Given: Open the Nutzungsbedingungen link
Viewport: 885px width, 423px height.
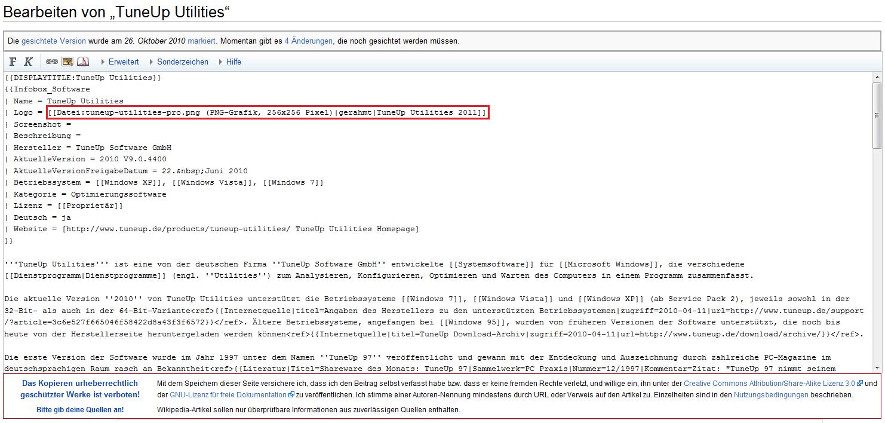Looking at the screenshot, I should [x=771, y=395].
